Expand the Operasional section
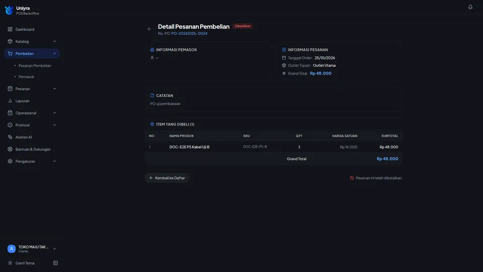483x272 pixels. 32,113
